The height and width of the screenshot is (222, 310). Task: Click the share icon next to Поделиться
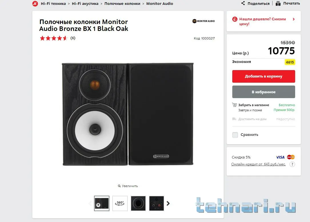(243, 3)
